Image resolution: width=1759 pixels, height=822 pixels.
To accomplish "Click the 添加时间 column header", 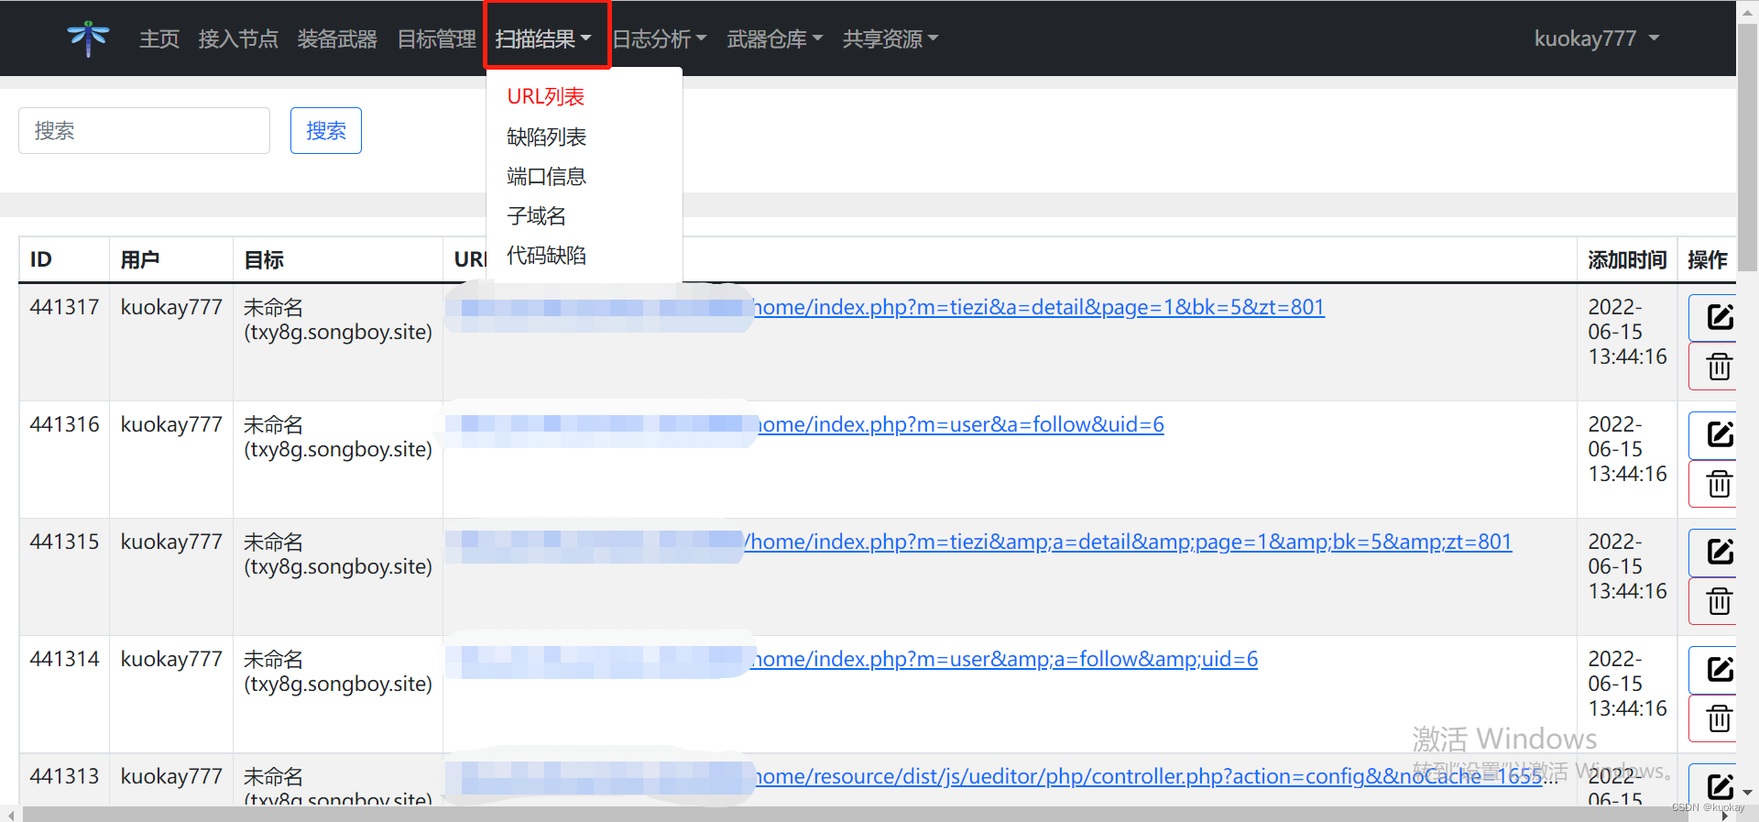I will 1627,259.
